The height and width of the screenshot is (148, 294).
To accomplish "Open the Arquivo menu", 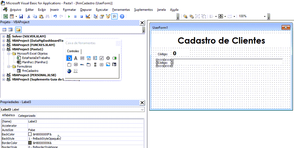I will (15, 10).
